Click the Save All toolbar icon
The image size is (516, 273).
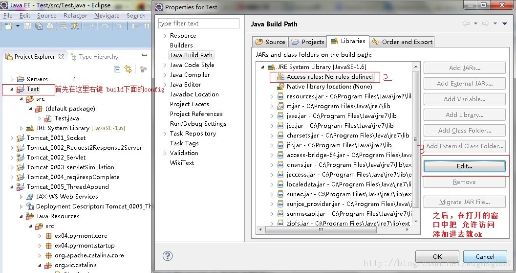point(39,26)
